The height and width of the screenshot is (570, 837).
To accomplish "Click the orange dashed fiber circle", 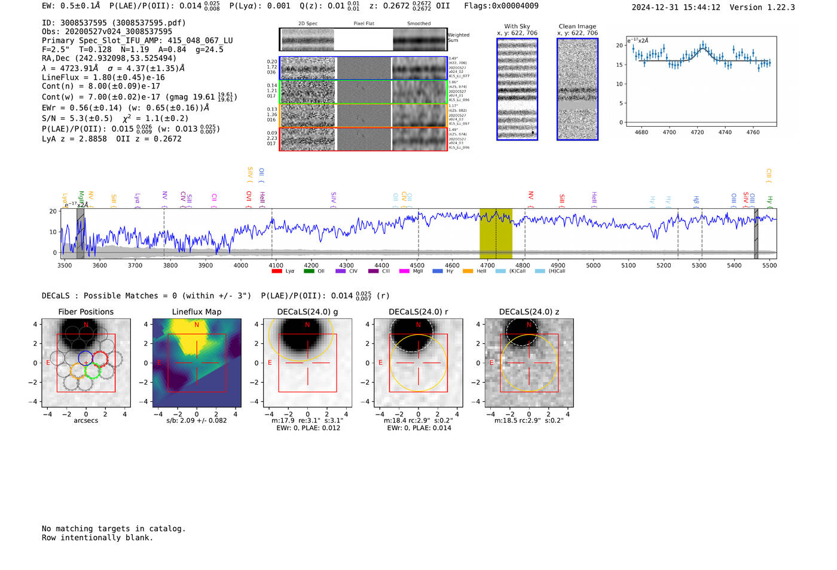I will pos(78,370).
